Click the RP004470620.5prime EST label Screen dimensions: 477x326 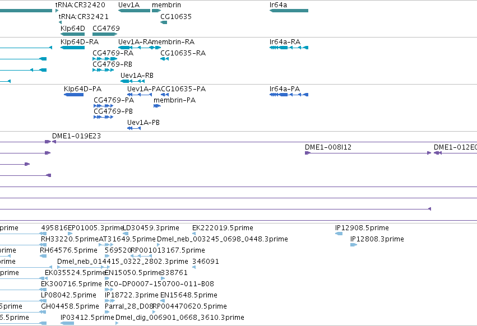pos(190,306)
